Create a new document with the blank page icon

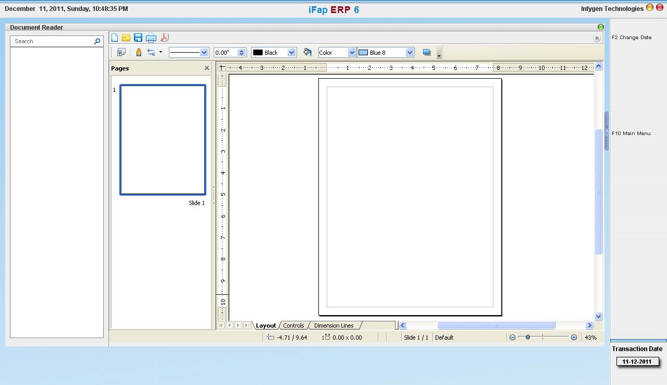[x=115, y=38]
